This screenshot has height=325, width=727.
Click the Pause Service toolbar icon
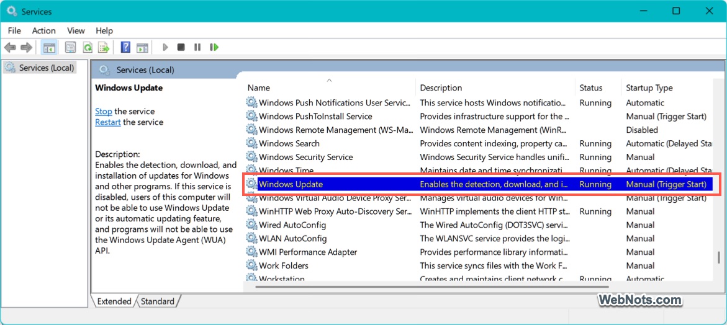[197, 47]
